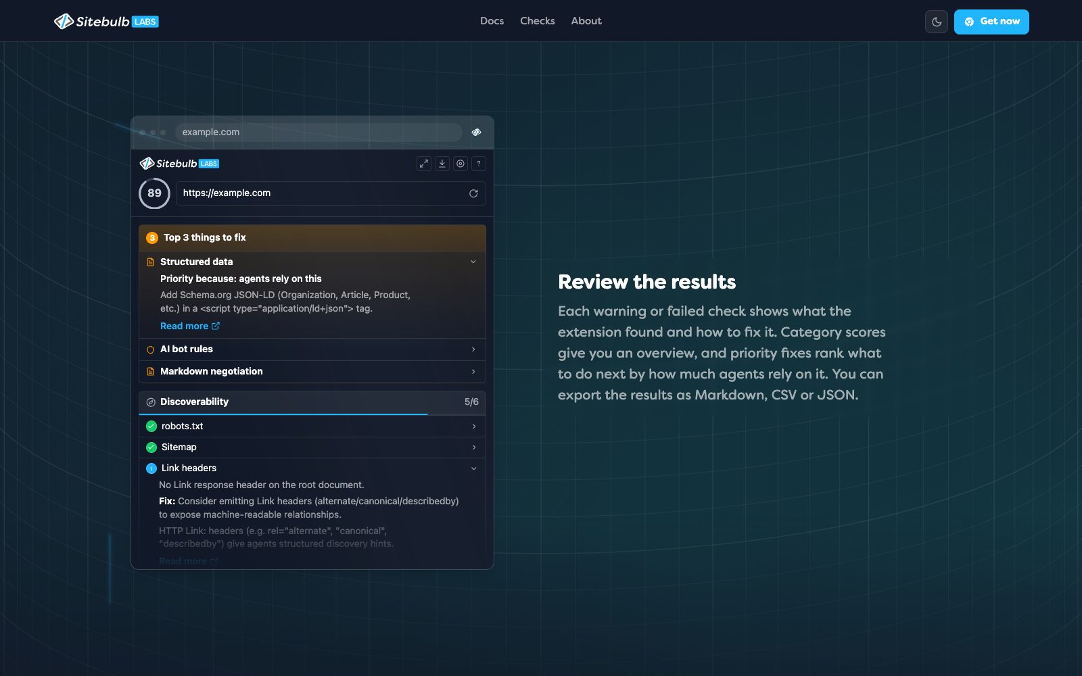
Task: Click the Discoverability compass icon
Action: [151, 402]
